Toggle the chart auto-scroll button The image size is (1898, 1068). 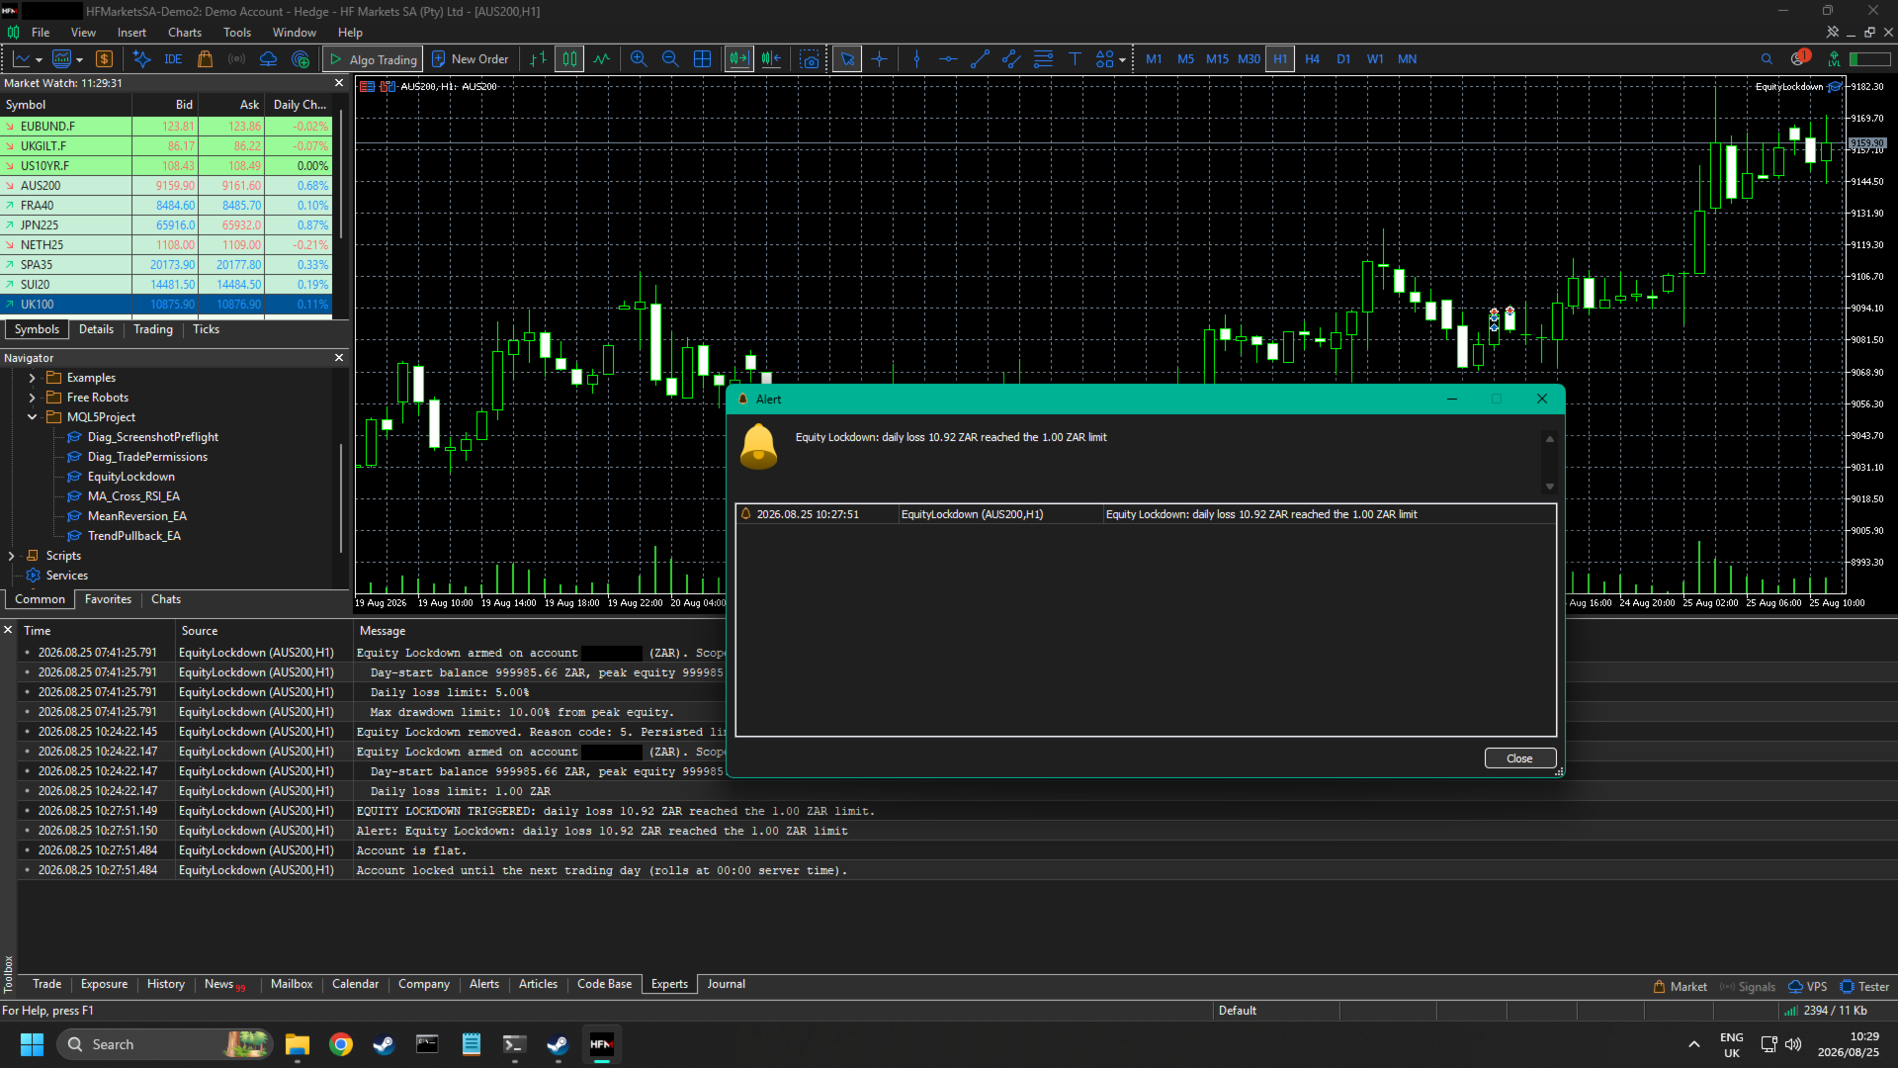click(x=738, y=59)
